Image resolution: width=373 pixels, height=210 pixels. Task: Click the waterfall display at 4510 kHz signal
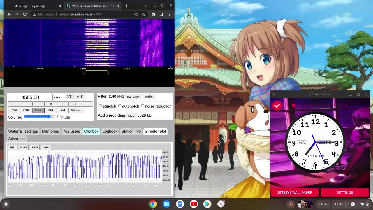pos(127,43)
